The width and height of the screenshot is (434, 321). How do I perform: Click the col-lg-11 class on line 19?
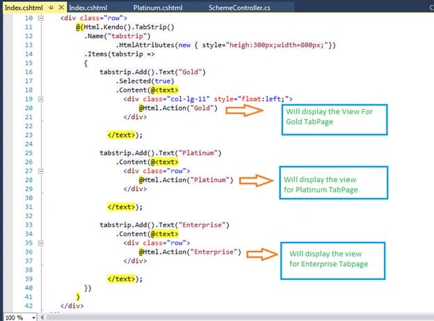(x=188, y=99)
